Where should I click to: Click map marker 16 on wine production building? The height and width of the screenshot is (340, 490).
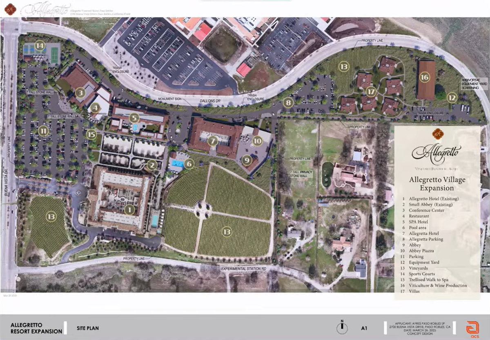[425, 77]
